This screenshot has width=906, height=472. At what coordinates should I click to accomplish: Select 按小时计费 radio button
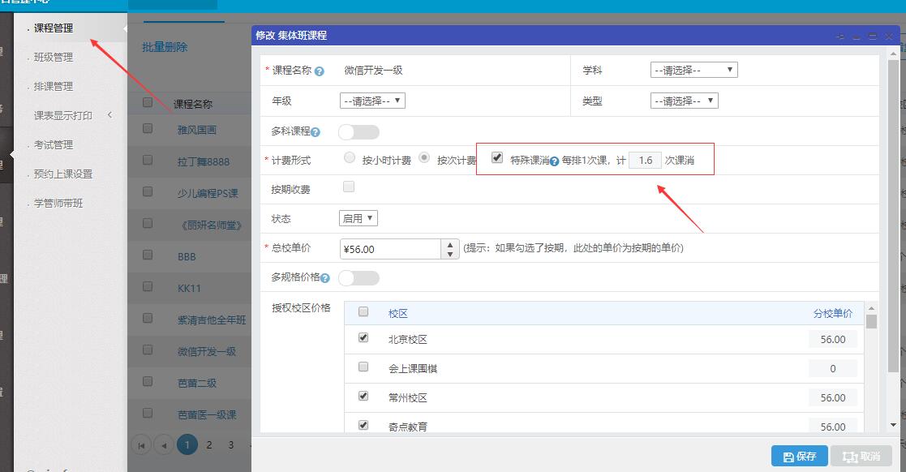coord(350,157)
